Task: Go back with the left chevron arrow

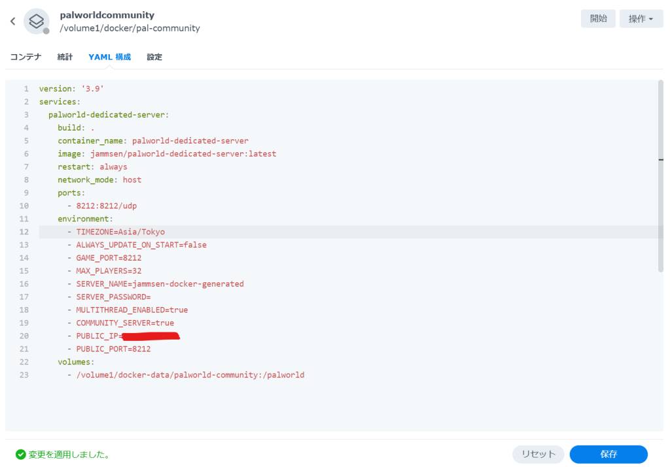Action: click(13, 21)
